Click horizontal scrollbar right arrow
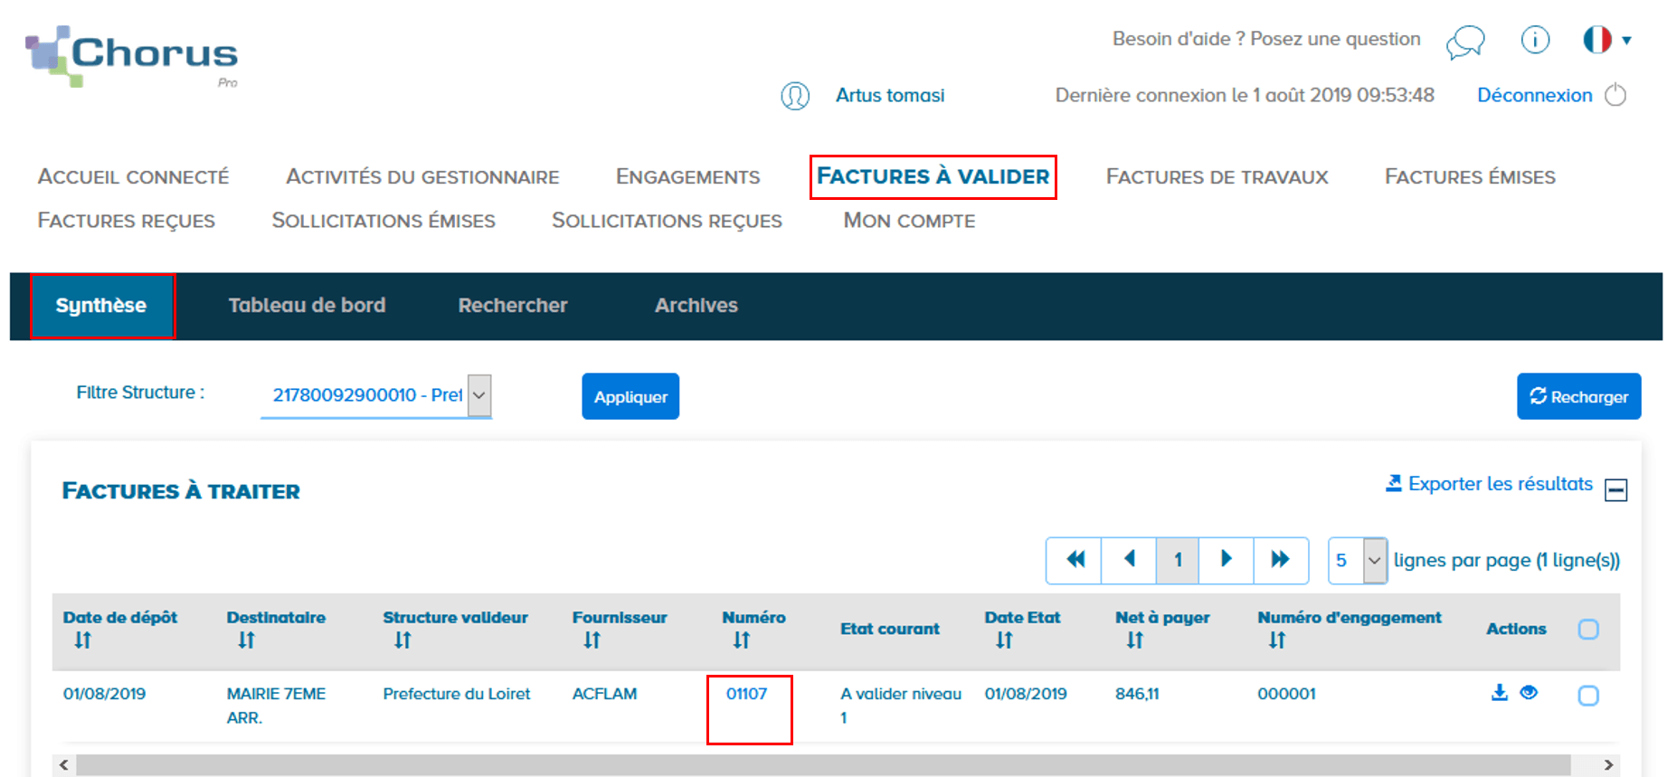 click(x=1608, y=765)
